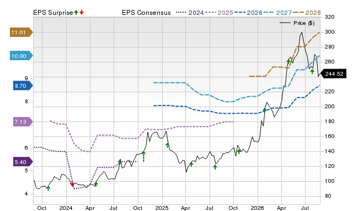
Task: Click the 300 label on the price axis
Action: (329, 32)
